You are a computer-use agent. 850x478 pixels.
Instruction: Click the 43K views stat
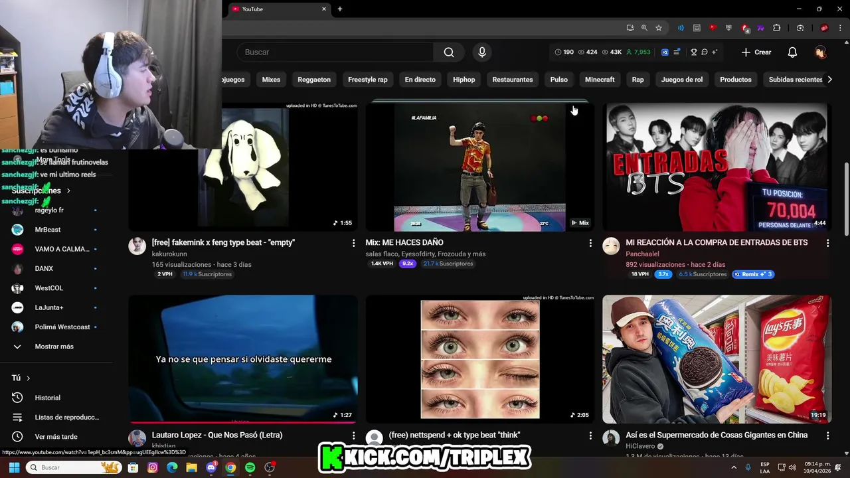pos(610,52)
